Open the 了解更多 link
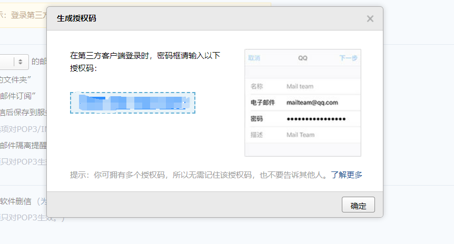The image size is (454, 244). tap(347, 175)
